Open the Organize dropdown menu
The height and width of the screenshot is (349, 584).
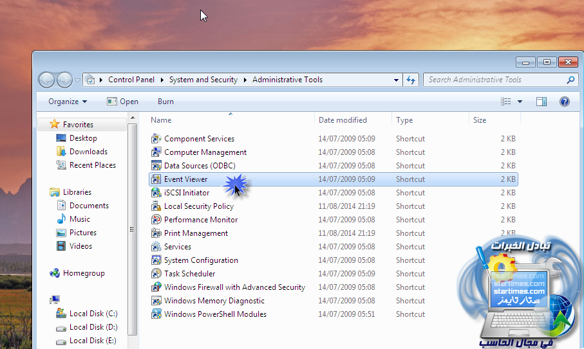(x=67, y=102)
